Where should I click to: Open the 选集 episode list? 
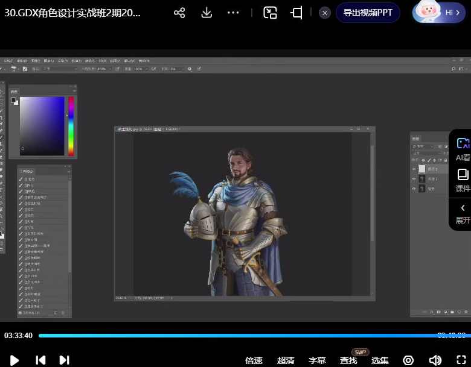pos(380,360)
